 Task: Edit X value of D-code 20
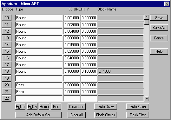[72, 85]
